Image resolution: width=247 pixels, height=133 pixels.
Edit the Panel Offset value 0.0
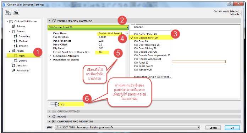click(100, 45)
